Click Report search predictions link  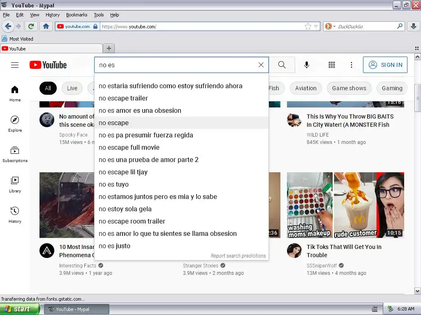[238, 256]
